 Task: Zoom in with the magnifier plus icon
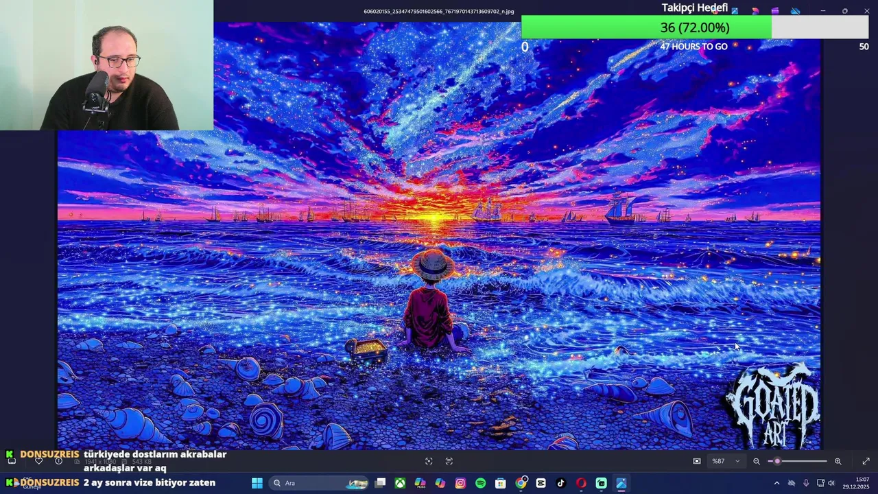tap(838, 461)
